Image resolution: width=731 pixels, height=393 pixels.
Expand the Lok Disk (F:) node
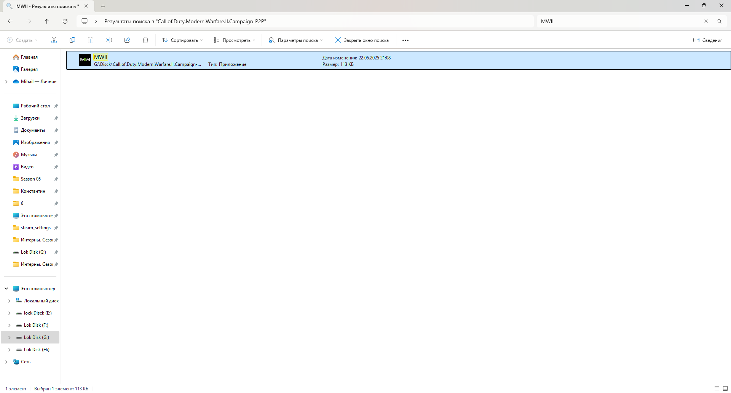(x=9, y=325)
